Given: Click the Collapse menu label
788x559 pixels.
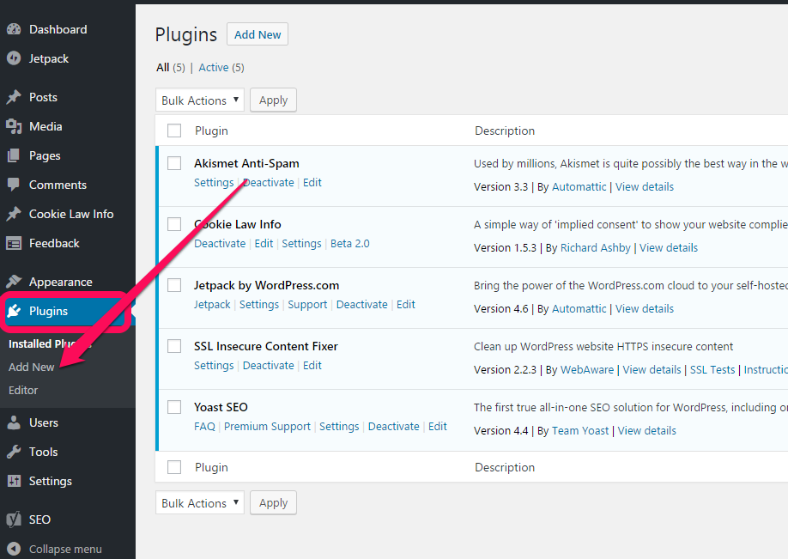Looking at the screenshot, I should (x=65, y=549).
